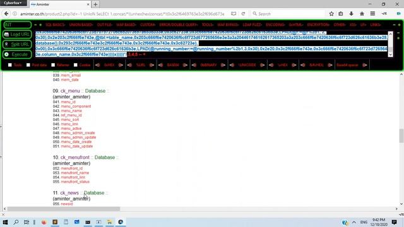Click right arrow after 0bBINARY
Image resolution: width=404 pixels, height=227 pixels.
[x=223, y=65]
